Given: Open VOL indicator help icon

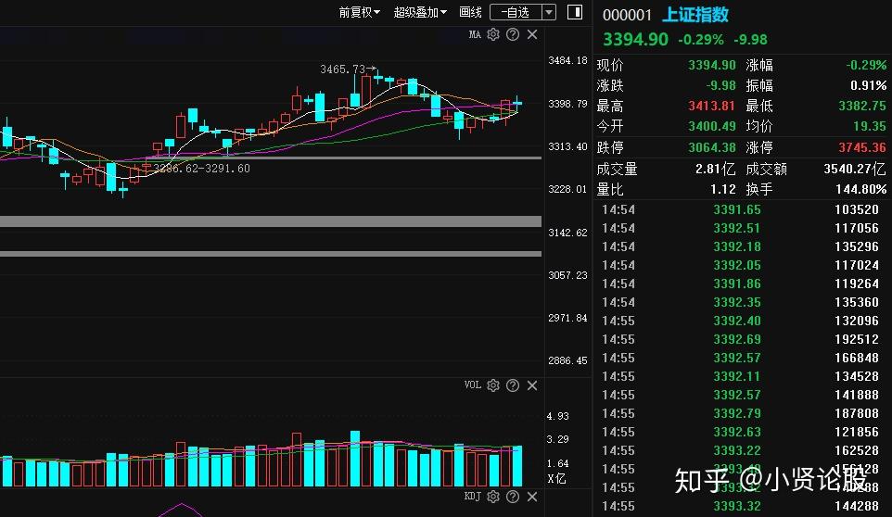Looking at the screenshot, I should 513,385.
